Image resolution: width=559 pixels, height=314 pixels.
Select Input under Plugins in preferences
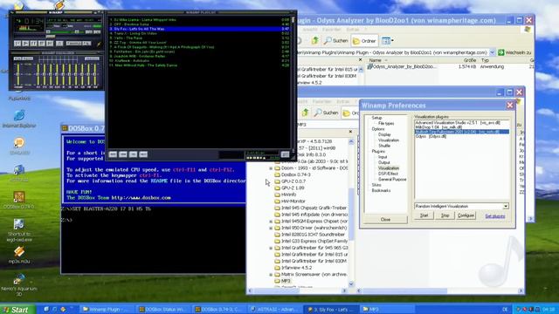tap(383, 157)
